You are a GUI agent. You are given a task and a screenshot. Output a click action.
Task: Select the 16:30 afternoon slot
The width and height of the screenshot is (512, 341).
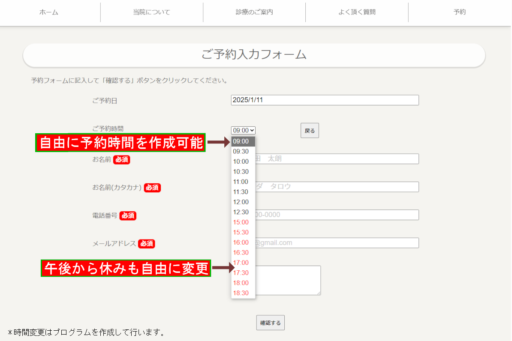(241, 253)
